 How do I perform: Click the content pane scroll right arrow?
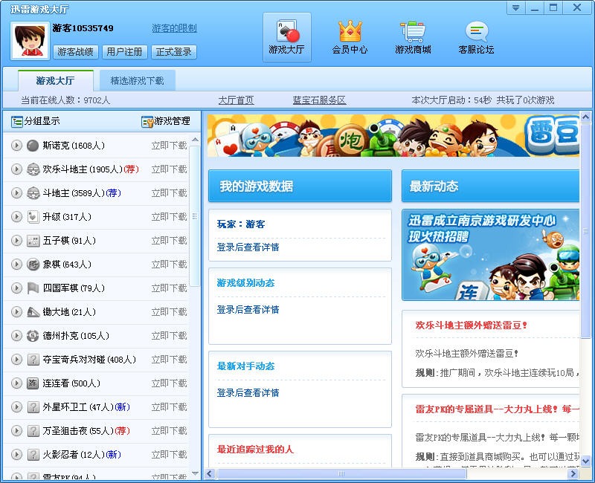[x=573, y=473]
